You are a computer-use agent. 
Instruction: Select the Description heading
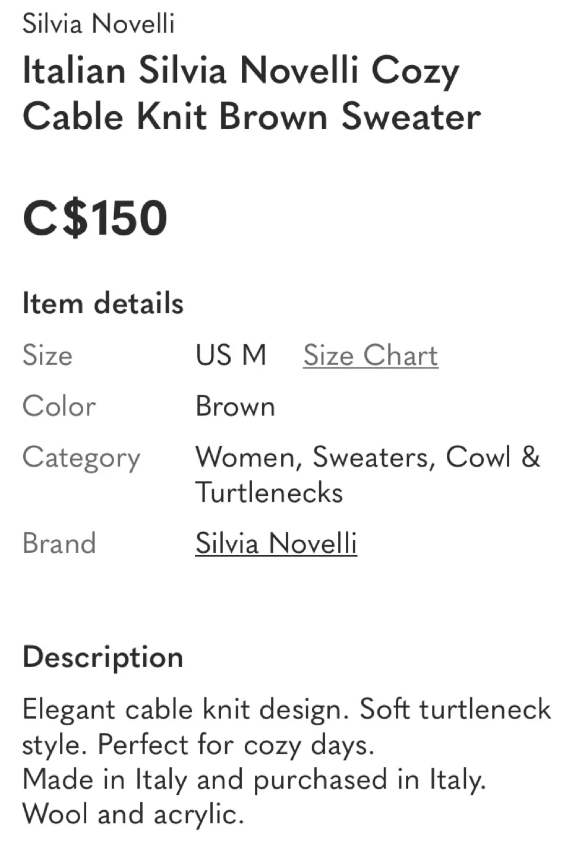coord(102,657)
